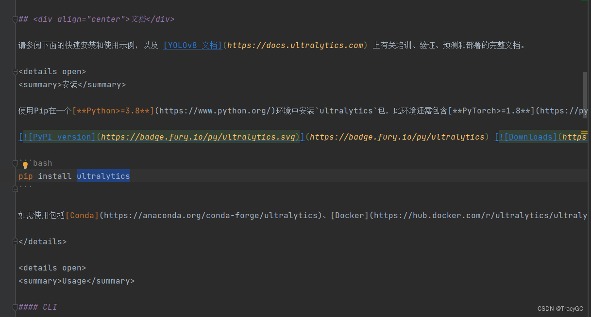This screenshot has height=317, width=591.
Task: Click the anaconda.org conda-forge URL
Action: [x=210, y=216]
